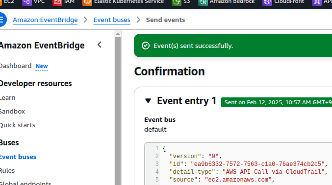Click the CloudFront label text
This screenshot has width=332, height=185.
coord(289,2)
